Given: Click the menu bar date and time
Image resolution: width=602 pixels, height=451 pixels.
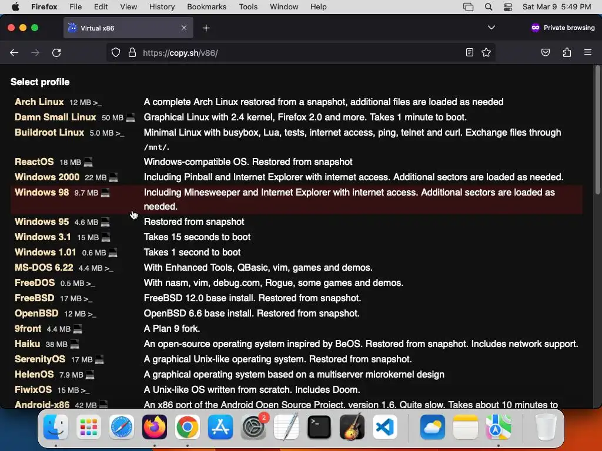Looking at the screenshot, I should coord(556,7).
